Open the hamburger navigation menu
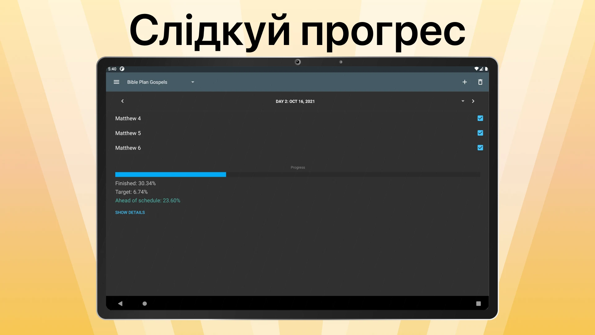This screenshot has width=595, height=335. pos(117,82)
